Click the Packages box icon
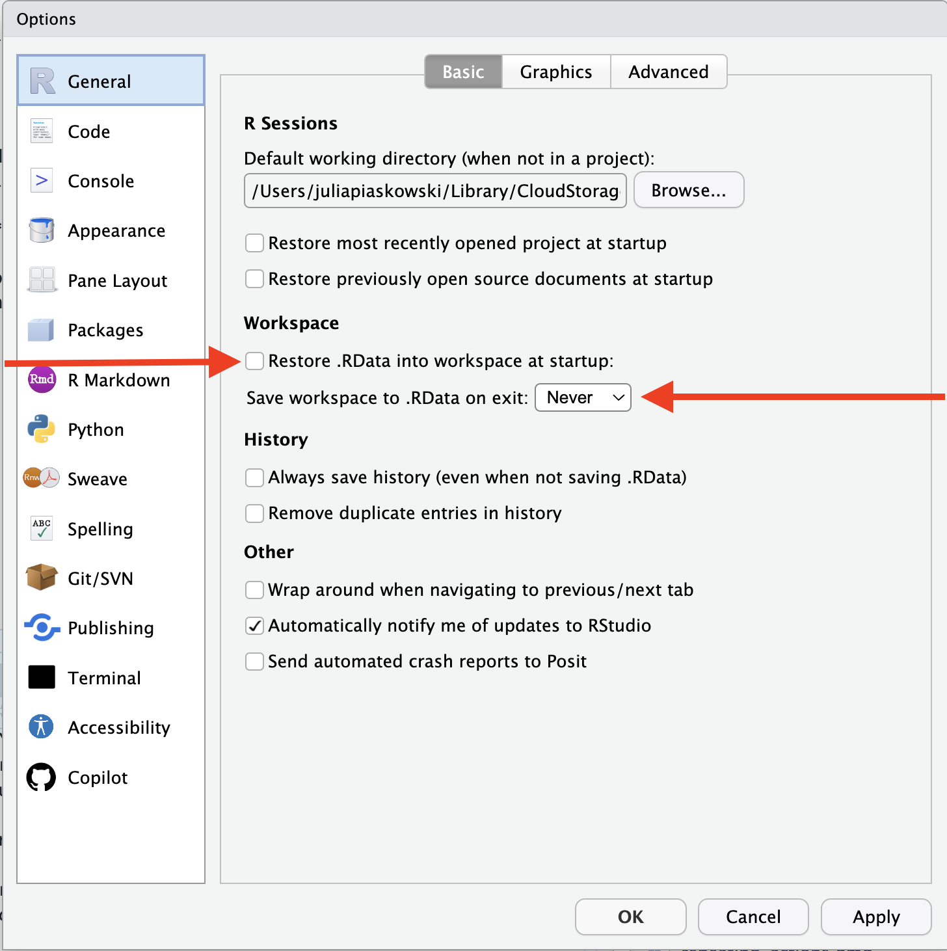The image size is (947, 951). click(x=41, y=330)
